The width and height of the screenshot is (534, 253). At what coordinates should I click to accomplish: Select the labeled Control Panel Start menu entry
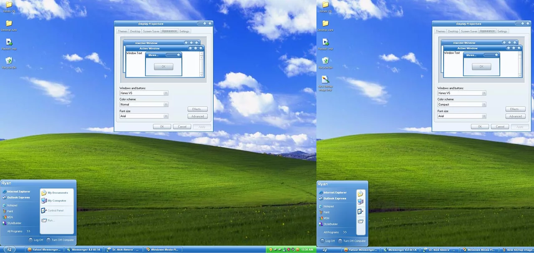55,211
